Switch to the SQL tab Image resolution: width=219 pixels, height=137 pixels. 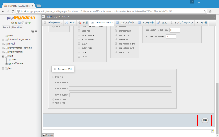(x=70, y=22)
